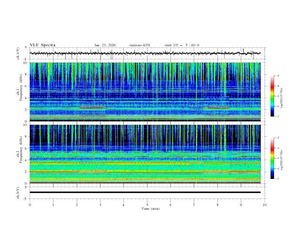
Task: Click the red band near 8 min in ch.1 spectrogram
Action: 216,108
